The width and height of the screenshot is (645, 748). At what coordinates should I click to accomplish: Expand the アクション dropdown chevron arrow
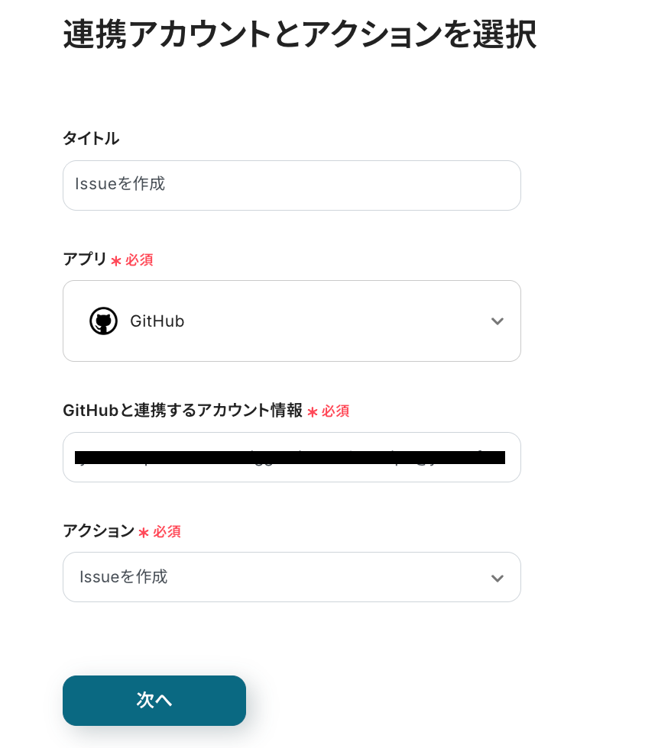[497, 578]
